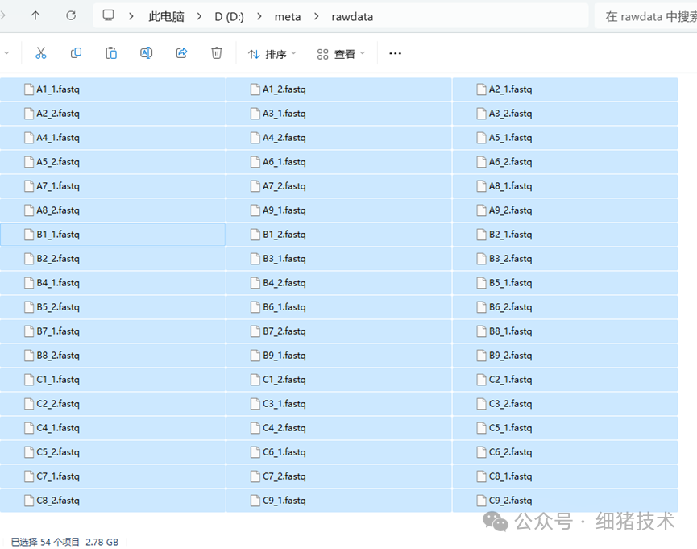697x549 pixels.
Task: Select the file A1_1.fastq
Action: pyautogui.click(x=56, y=89)
